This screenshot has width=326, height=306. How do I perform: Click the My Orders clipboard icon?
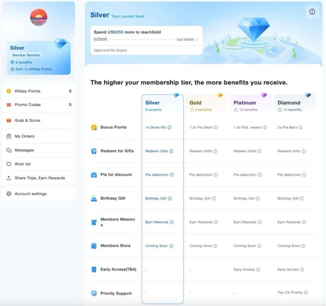click(9, 136)
